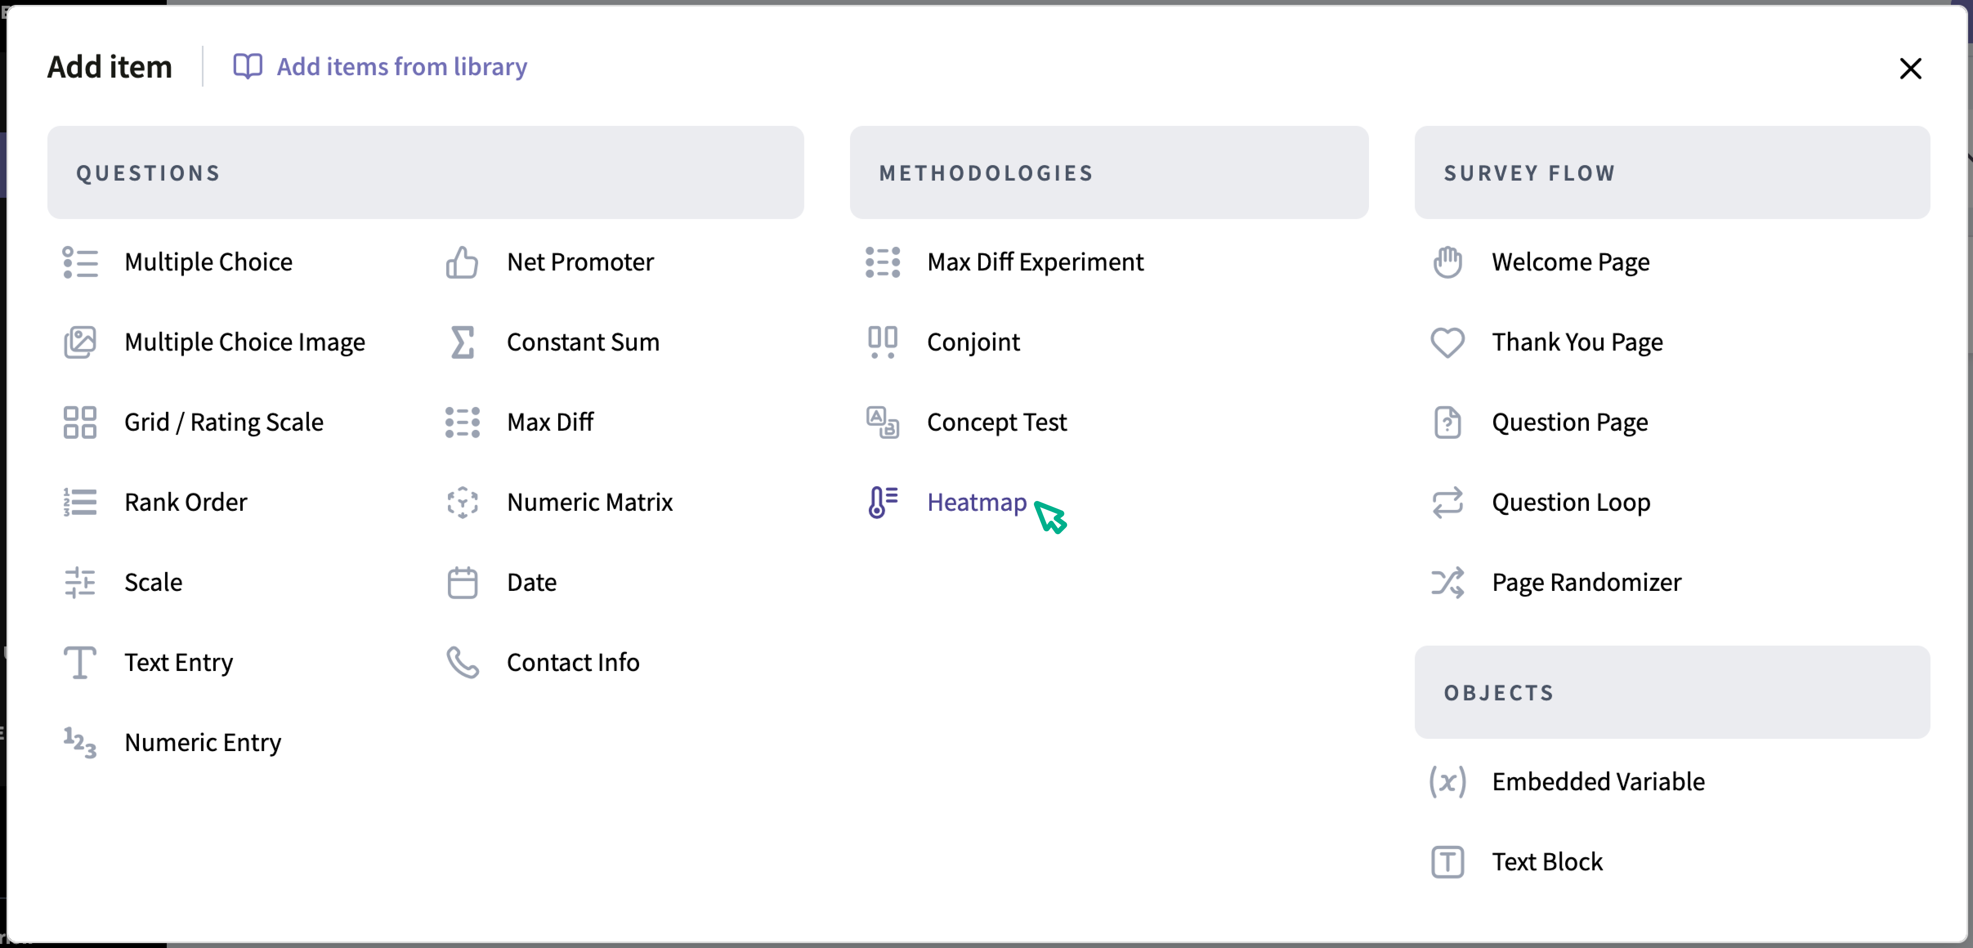
Task: Click the Welcome Page hand icon
Action: [1447, 263]
